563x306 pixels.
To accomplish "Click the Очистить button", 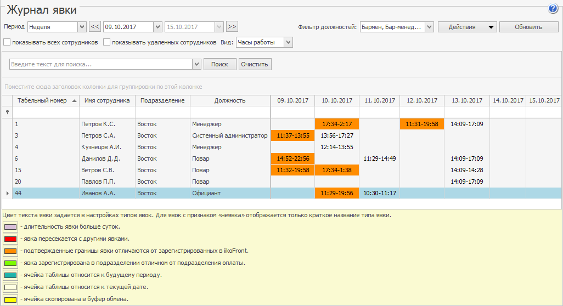I will pyautogui.click(x=255, y=64).
